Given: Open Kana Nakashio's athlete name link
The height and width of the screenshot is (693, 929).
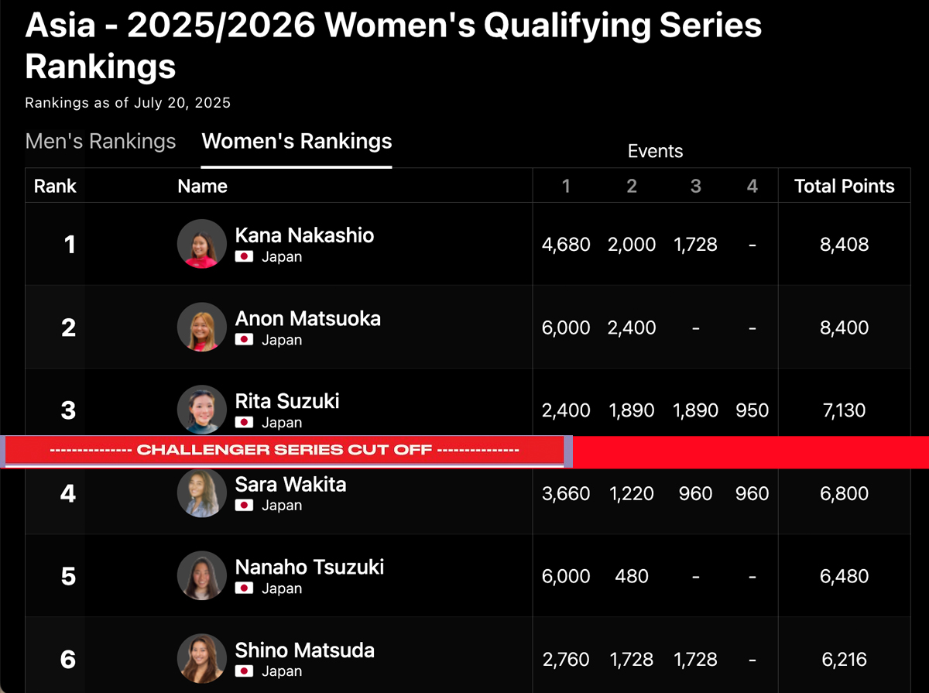Looking at the screenshot, I should click(304, 235).
